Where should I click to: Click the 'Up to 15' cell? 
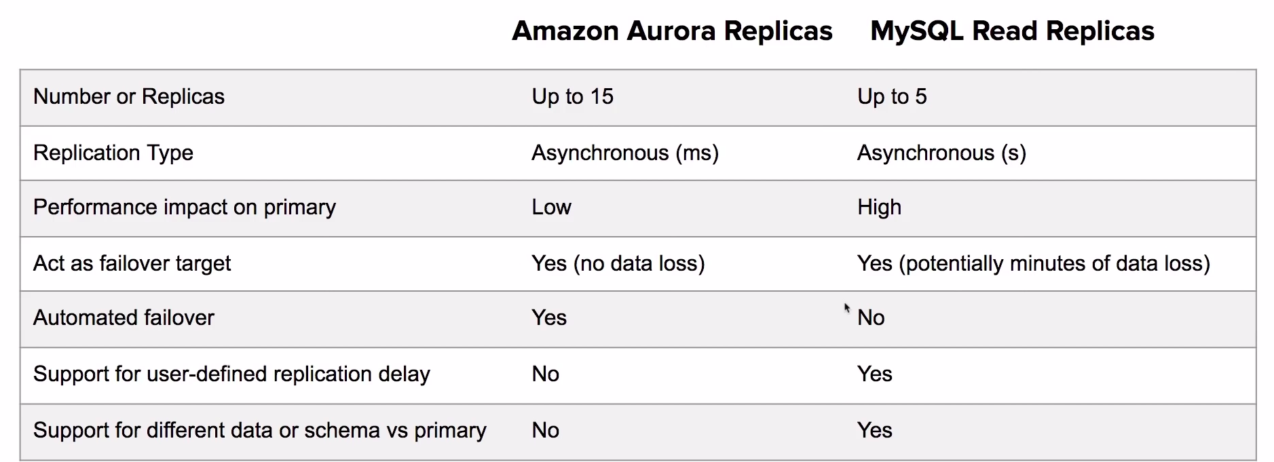click(x=573, y=96)
